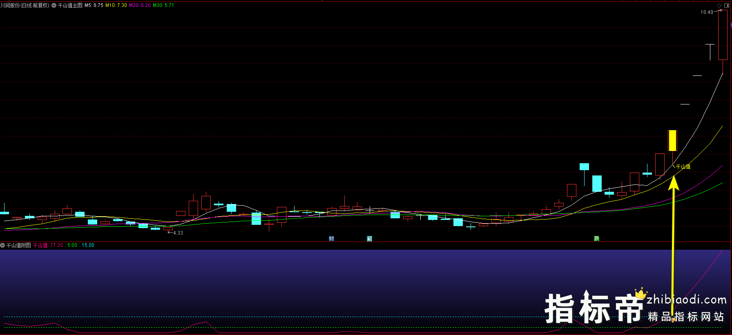Viewport: 732px width, 335px height.
Task: Open the 千山值主图 indicator dropdown arrow
Action: (x=54, y=5)
